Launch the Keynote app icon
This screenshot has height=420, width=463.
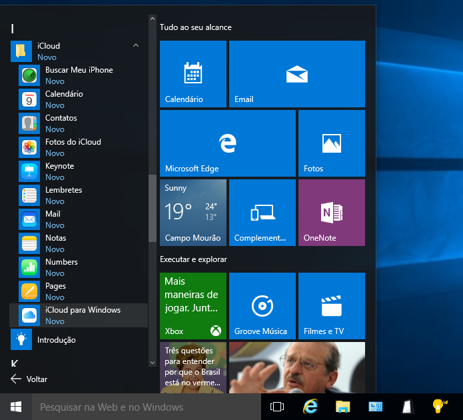click(29, 171)
